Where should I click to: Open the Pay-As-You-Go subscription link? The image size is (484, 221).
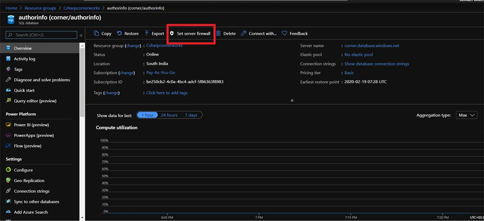pyautogui.click(x=161, y=73)
